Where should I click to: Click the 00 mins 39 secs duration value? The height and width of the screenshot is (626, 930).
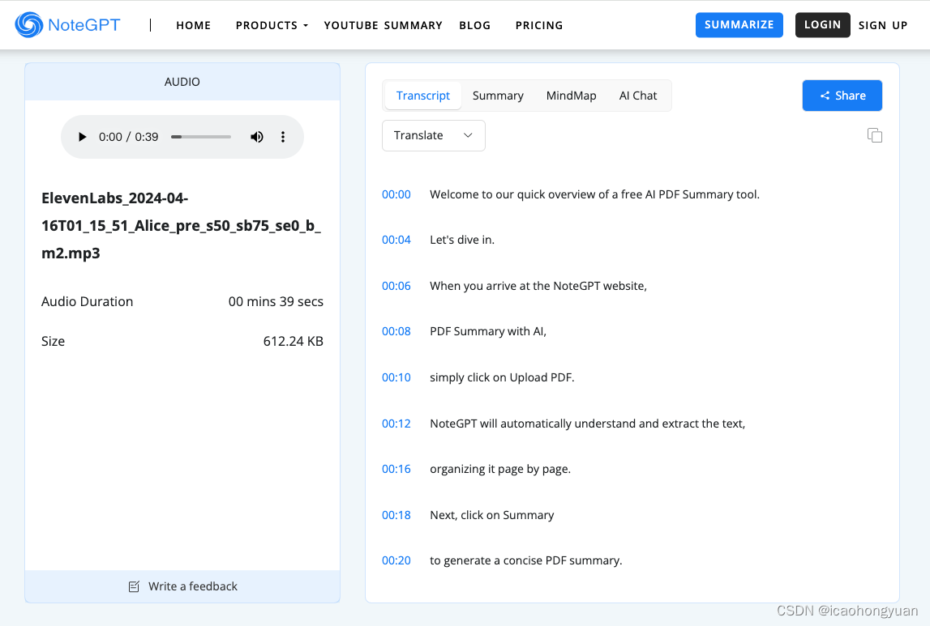click(276, 301)
